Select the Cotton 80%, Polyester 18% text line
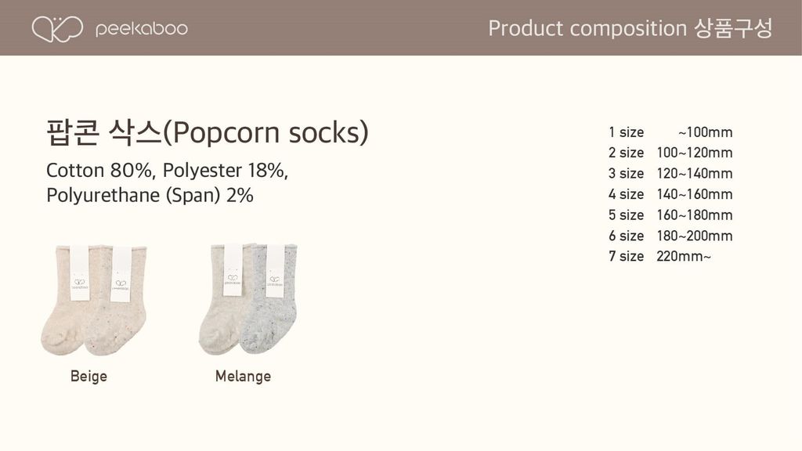This screenshot has height=451, width=802. click(x=168, y=171)
